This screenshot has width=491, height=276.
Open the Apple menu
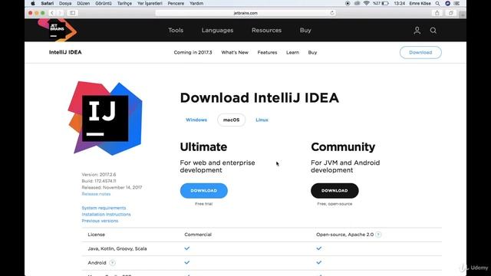pyautogui.click(x=33, y=3)
